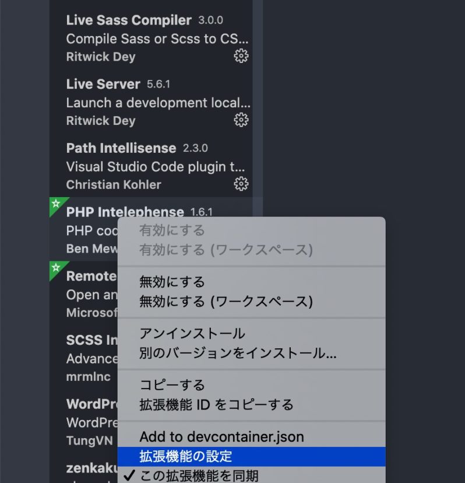Image resolution: width=465 pixels, height=483 pixels.
Task: Click Ritwick Dey publisher under Live Server
Action: point(101,121)
